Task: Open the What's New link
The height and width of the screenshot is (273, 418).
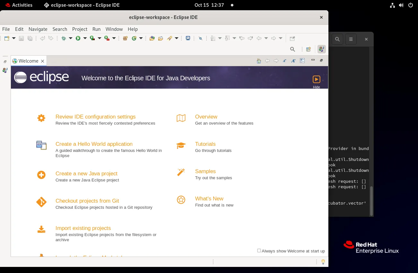Action: tap(209, 198)
